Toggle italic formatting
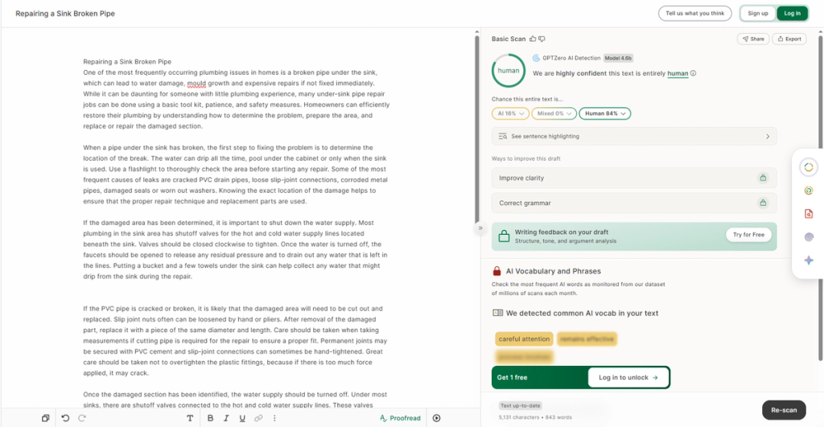This screenshot has height=427, width=824. pyautogui.click(x=226, y=418)
